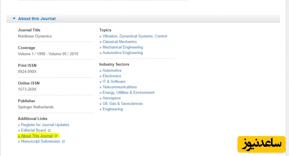Select Energy, Utilities & Environment sector

pyautogui.click(x=128, y=92)
